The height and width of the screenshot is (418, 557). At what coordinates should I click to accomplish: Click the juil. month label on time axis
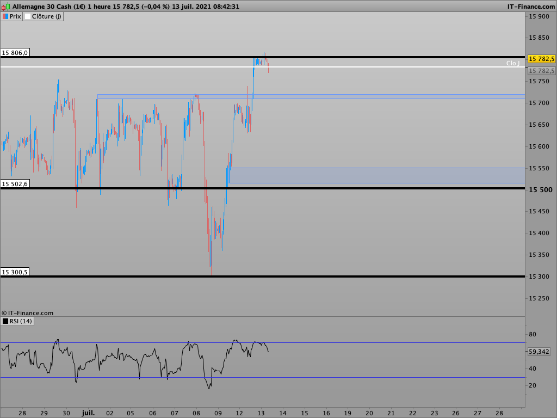coord(88,413)
